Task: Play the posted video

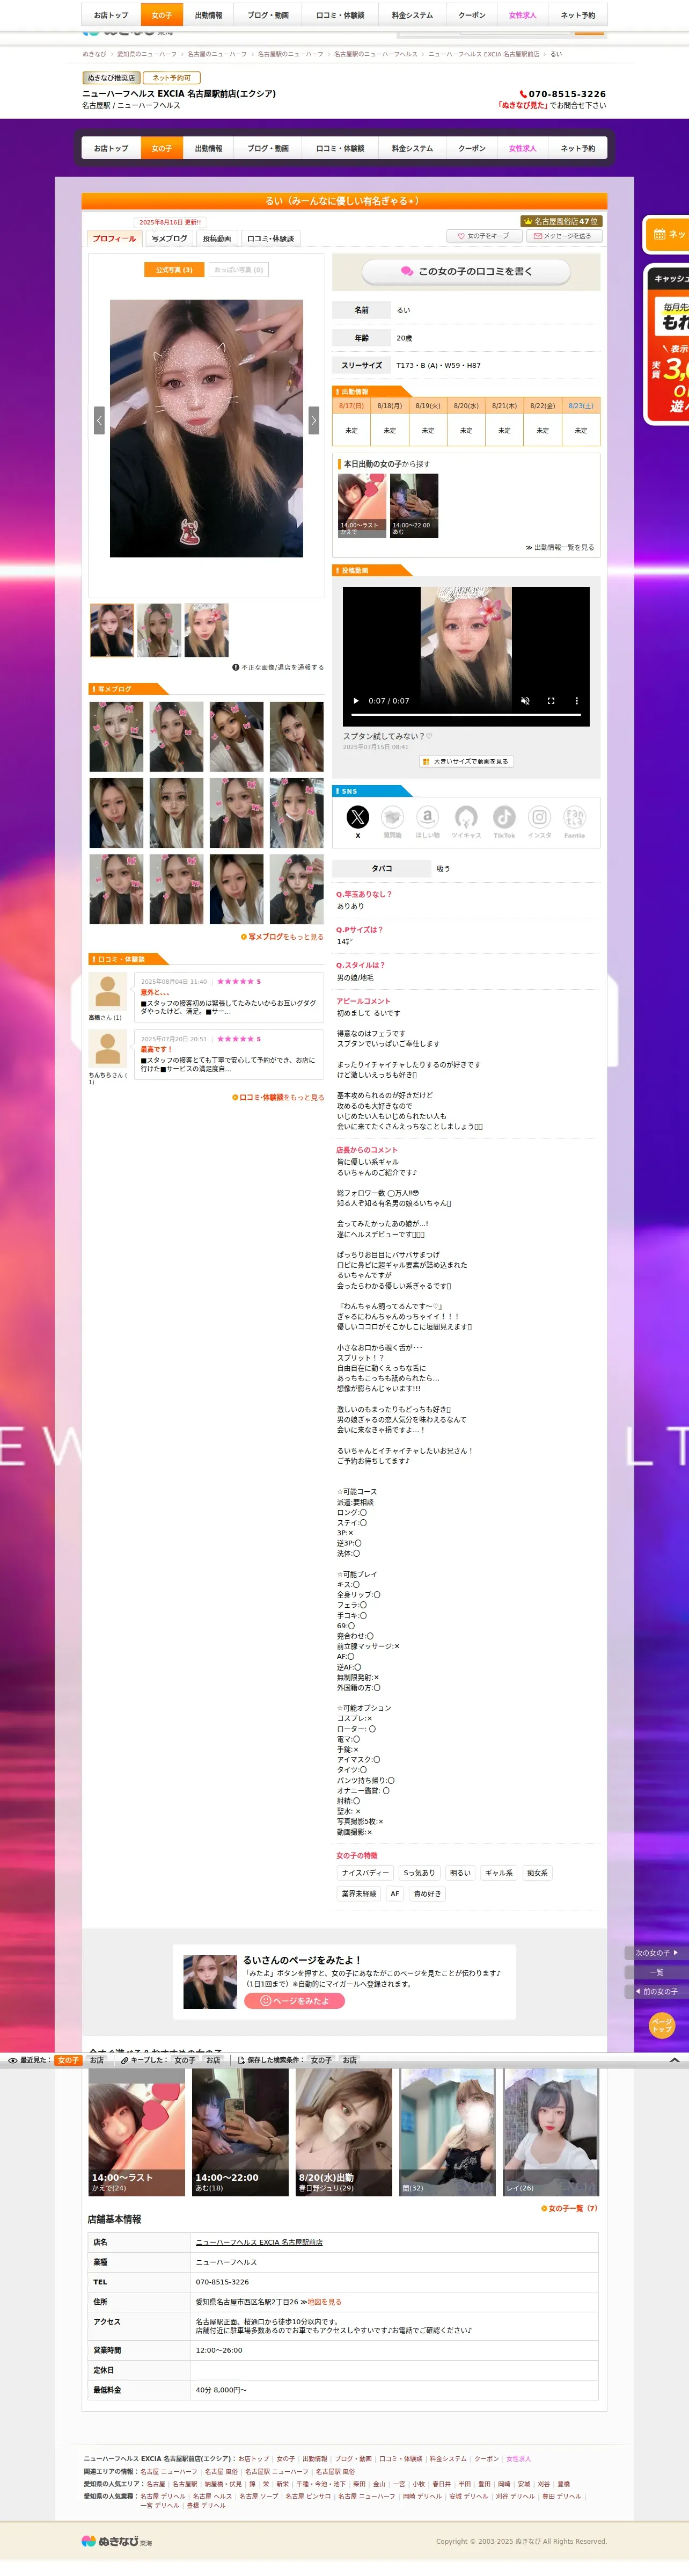Action: (355, 701)
